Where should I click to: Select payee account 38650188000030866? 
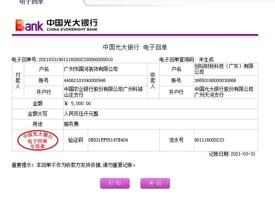point(215,80)
